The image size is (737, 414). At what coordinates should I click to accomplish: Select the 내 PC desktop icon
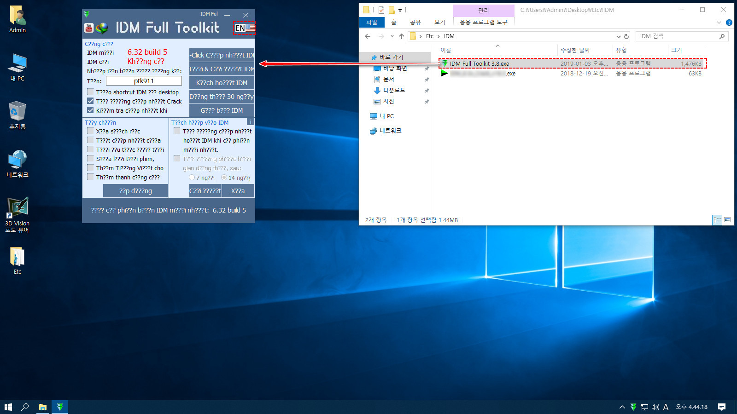coord(18,68)
